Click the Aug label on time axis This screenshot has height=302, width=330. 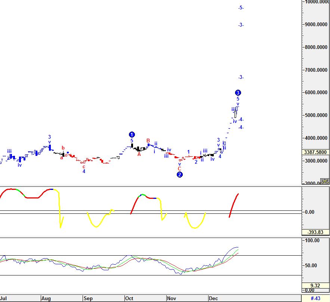point(46,298)
